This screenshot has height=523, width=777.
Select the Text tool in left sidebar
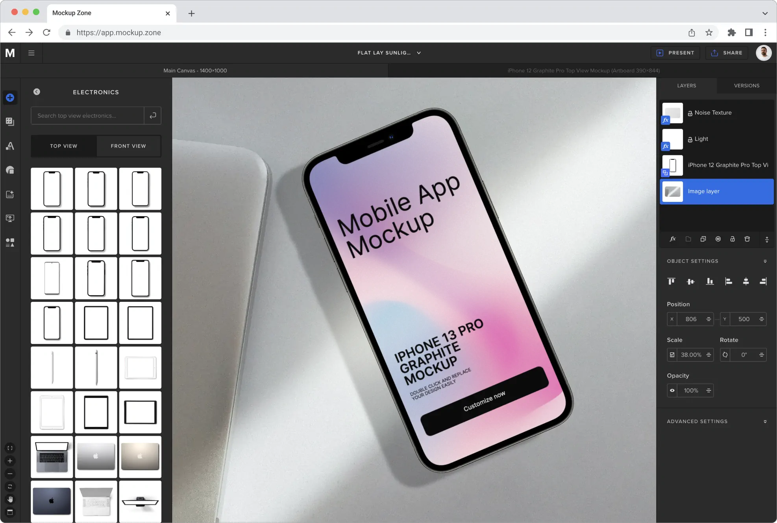pos(10,146)
